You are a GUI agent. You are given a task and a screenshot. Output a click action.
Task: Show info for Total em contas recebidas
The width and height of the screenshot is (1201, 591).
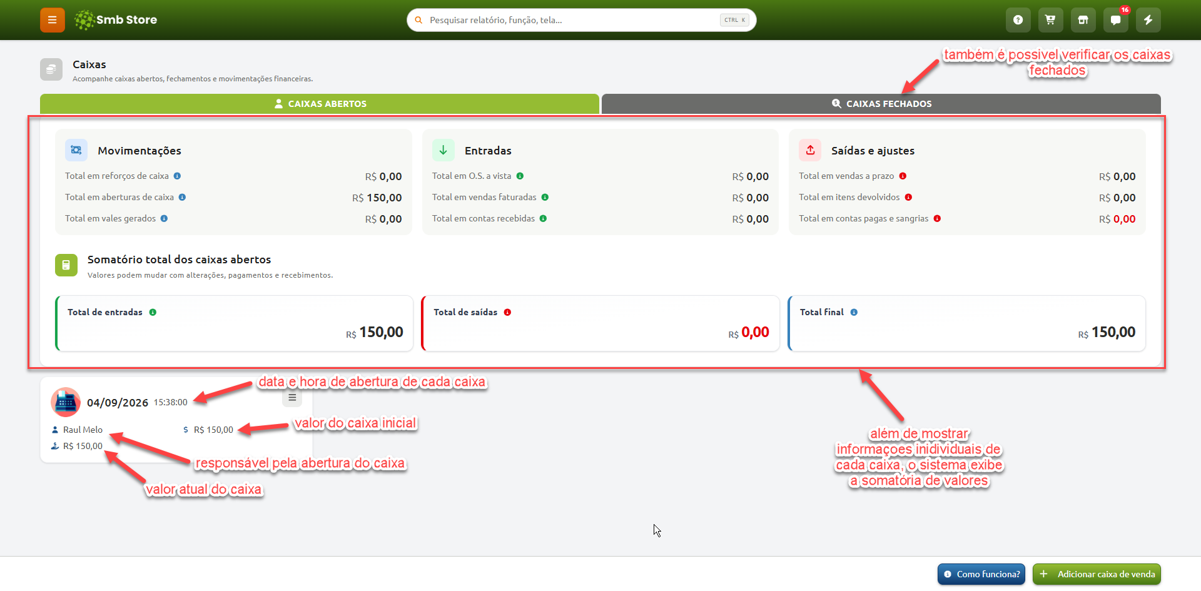pyautogui.click(x=543, y=219)
